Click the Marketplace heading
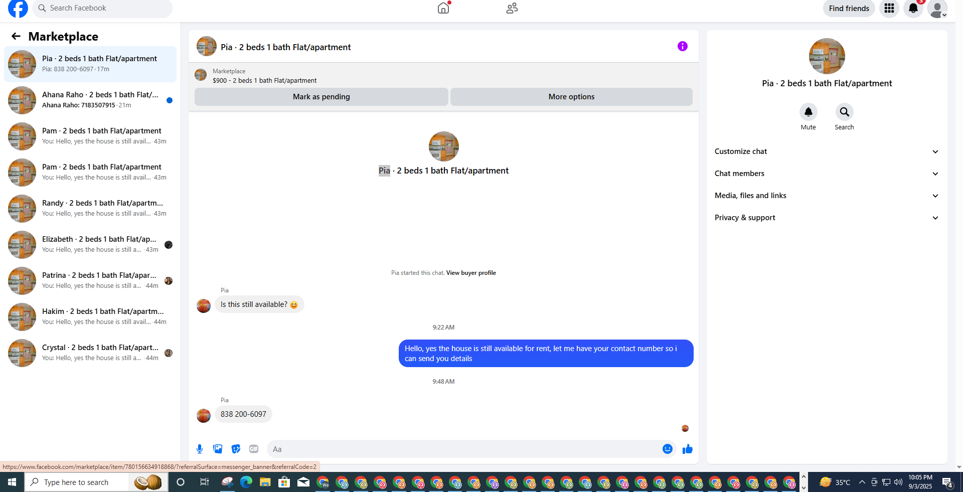Image resolution: width=963 pixels, height=492 pixels. pos(63,37)
